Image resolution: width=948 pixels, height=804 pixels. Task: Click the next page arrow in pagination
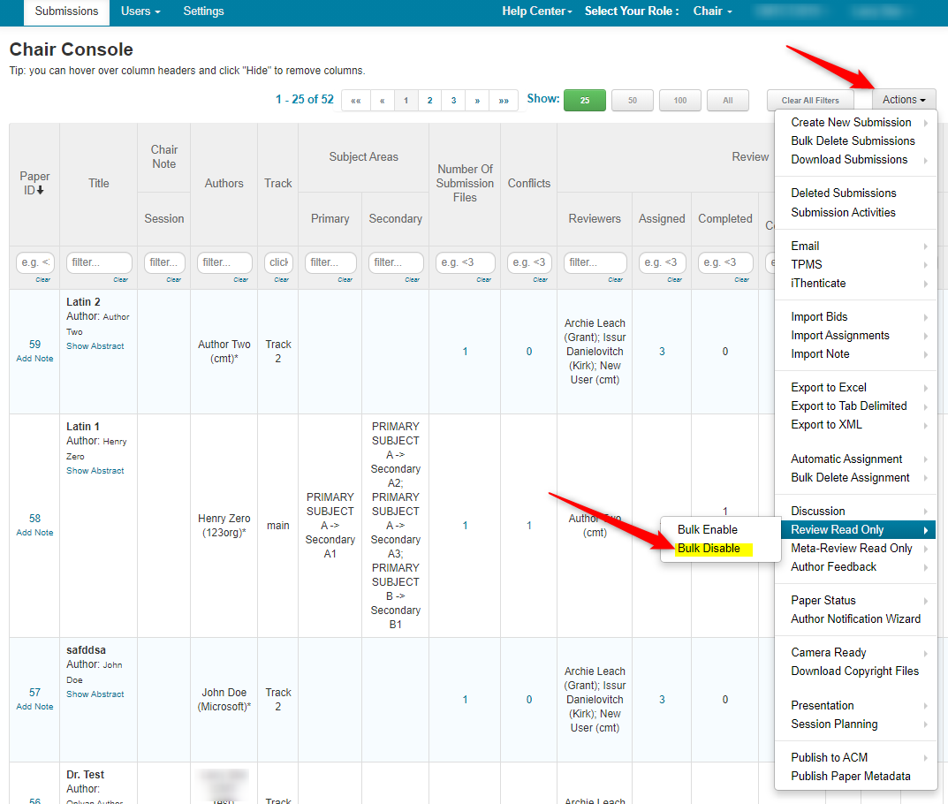(477, 101)
